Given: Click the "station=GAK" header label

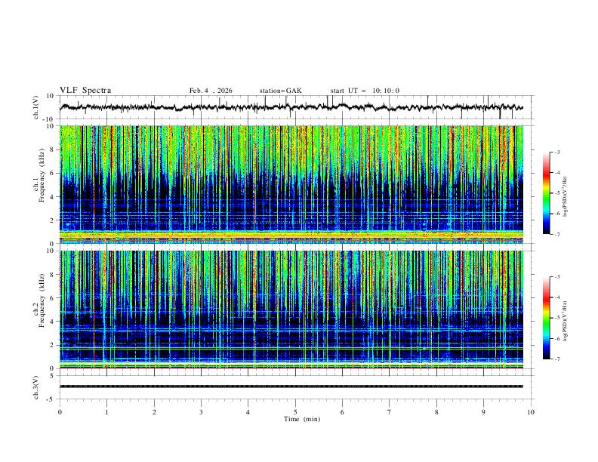Looking at the screenshot, I should pyautogui.click(x=280, y=91).
